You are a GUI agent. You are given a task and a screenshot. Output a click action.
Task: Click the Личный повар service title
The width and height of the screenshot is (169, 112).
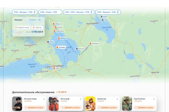(30, 99)
